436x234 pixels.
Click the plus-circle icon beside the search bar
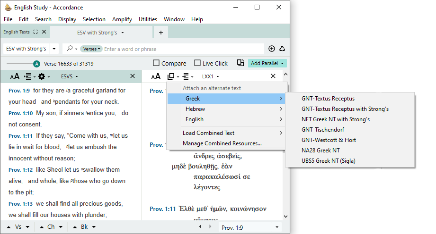(x=272, y=49)
